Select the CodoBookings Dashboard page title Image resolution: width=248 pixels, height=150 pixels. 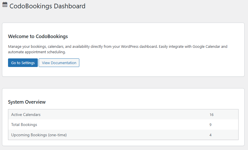click(x=47, y=6)
